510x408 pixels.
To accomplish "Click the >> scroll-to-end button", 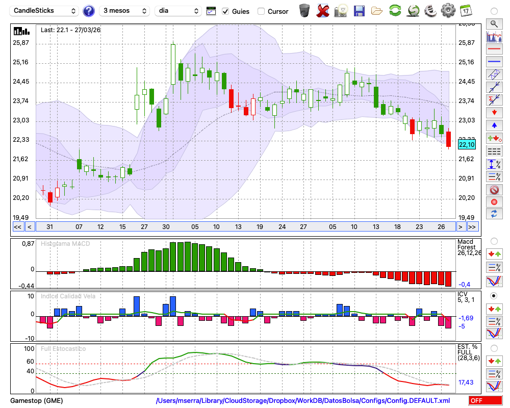I will pyautogui.click(x=472, y=227).
